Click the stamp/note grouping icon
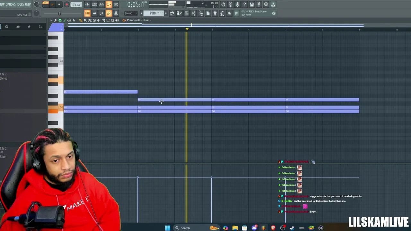Viewport: 411px width, 231px height. (116, 13)
